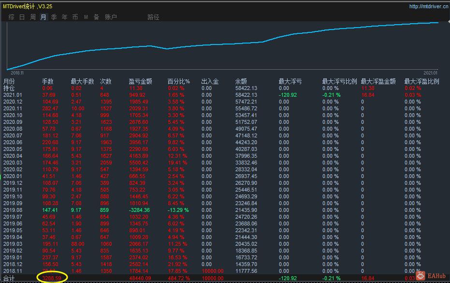450x283 pixels.
Task: Switch to the 年 yearly tab
Action: pos(65,17)
